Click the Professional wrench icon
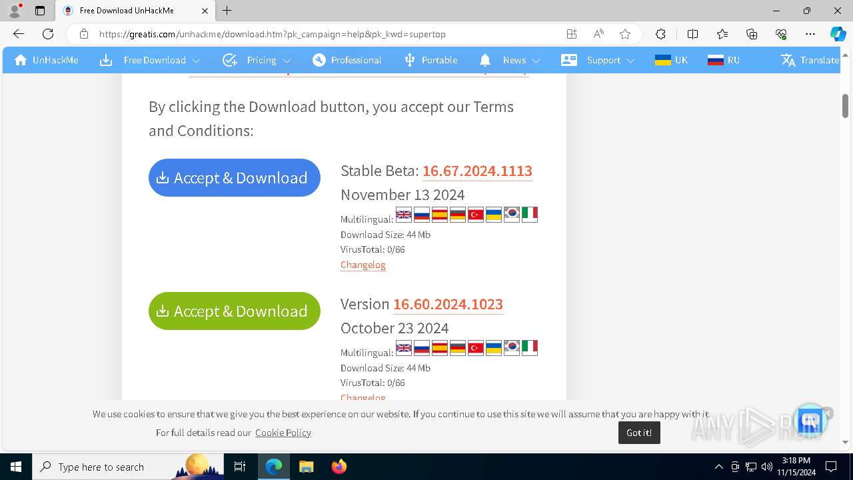This screenshot has height=480, width=853. [319, 60]
